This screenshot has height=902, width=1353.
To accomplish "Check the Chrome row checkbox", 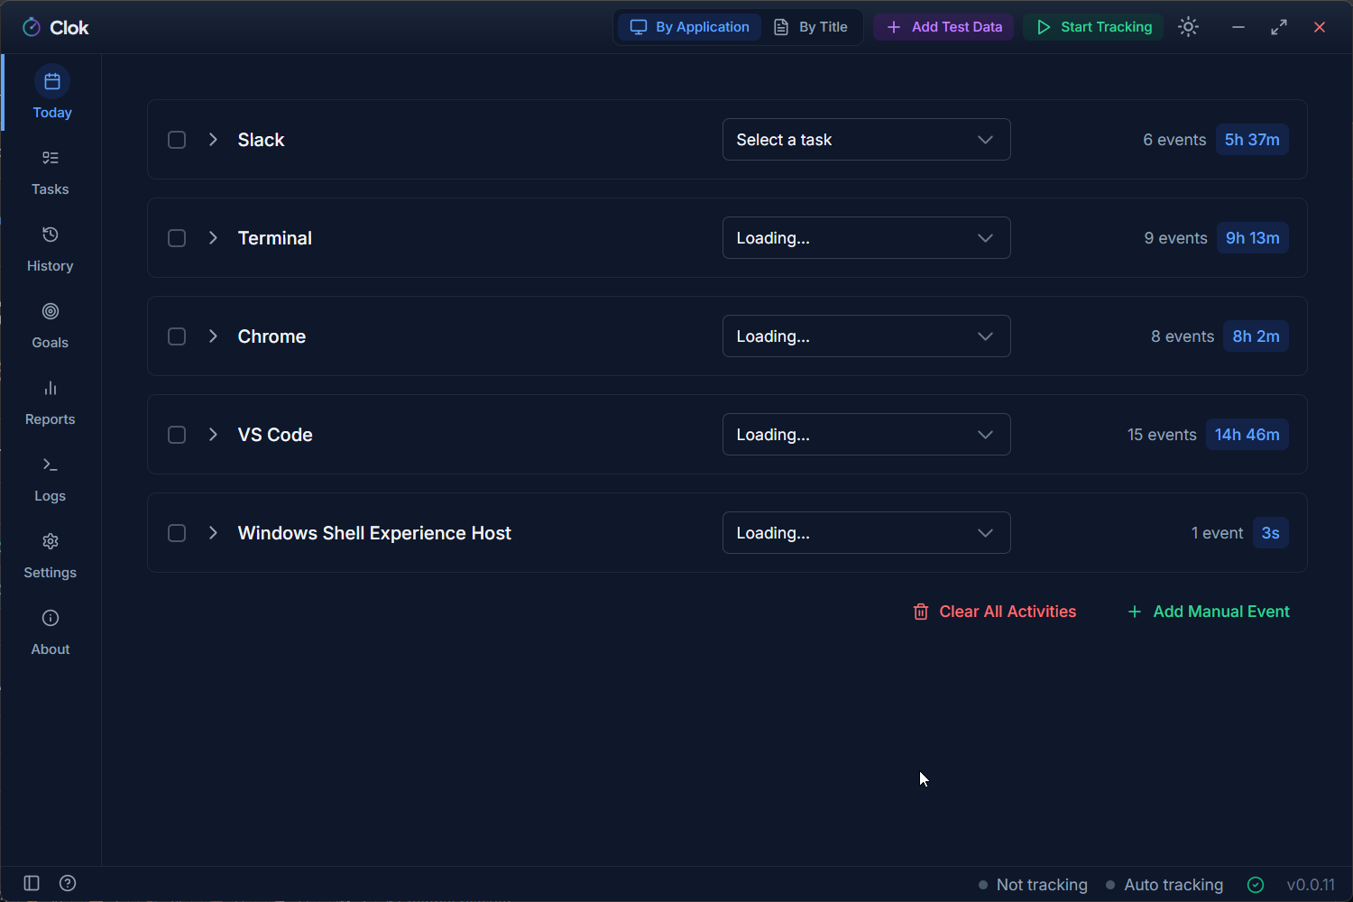I will [x=177, y=336].
